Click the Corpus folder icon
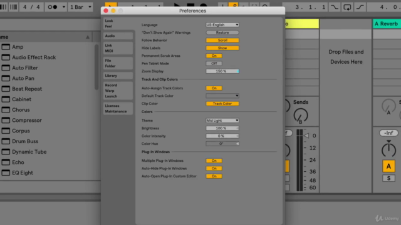Viewport: 401px width, 225px height. tap(6, 131)
